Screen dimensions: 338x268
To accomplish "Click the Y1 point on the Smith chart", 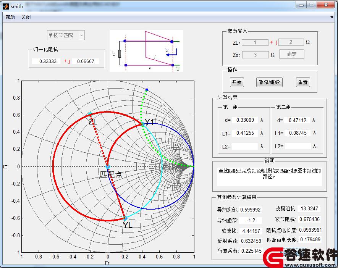I will tap(142, 124).
